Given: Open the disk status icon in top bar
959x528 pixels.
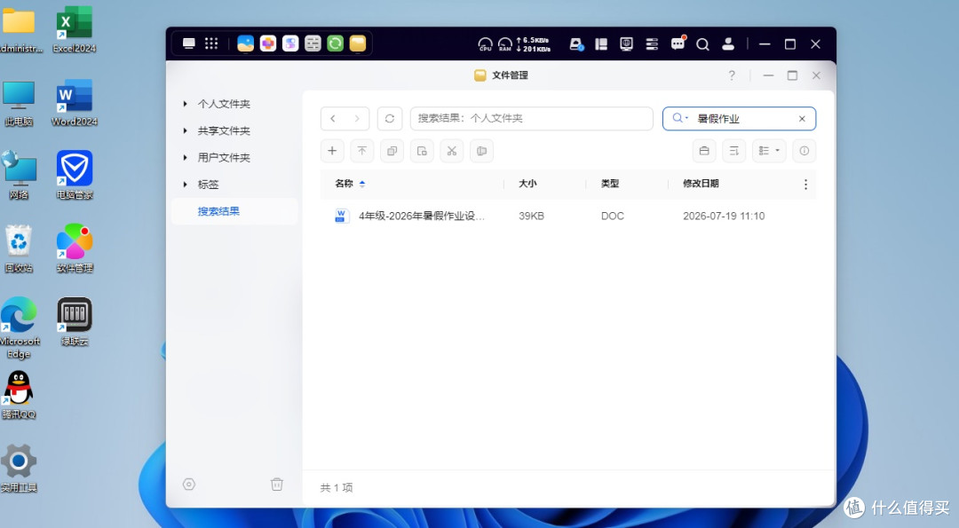Looking at the screenshot, I should pyautogui.click(x=576, y=44).
